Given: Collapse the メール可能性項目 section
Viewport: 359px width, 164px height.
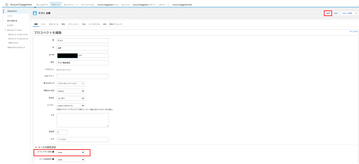Looking at the screenshot, I should (x=36, y=147).
